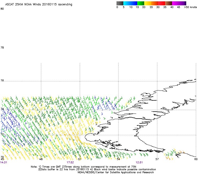
Task: Click the brown 35-40 knots legend segment
Action: point(169,3)
